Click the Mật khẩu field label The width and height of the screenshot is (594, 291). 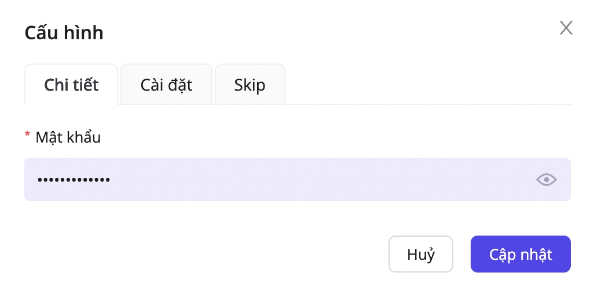(x=68, y=137)
